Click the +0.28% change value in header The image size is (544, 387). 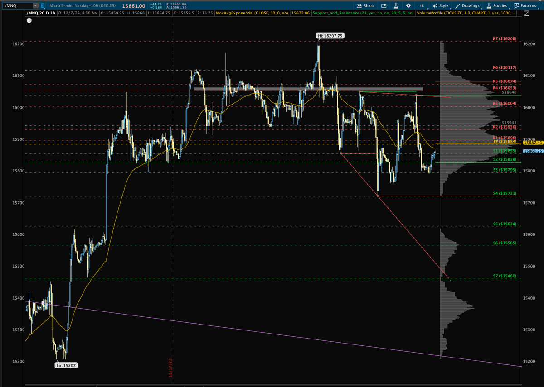[156, 8]
